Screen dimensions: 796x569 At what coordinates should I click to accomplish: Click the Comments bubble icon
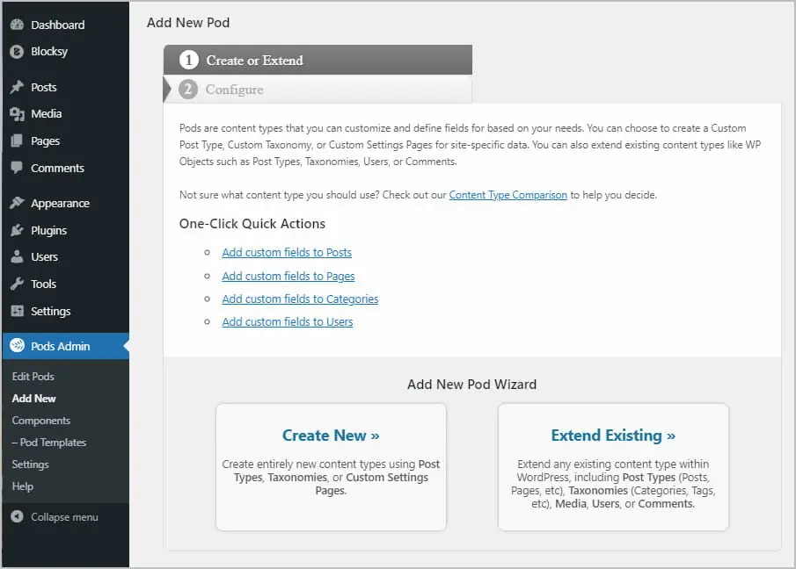tap(17, 168)
